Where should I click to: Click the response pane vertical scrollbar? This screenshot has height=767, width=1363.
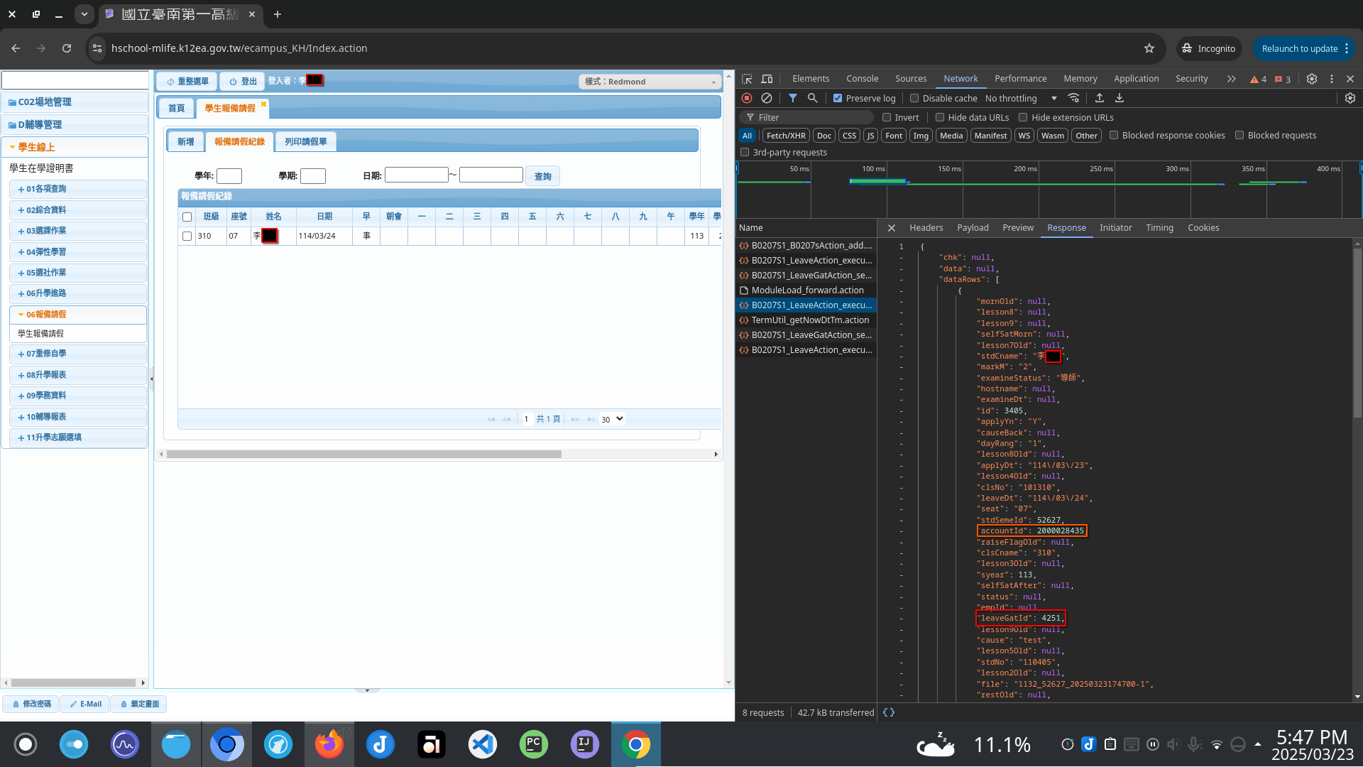tap(1357, 334)
